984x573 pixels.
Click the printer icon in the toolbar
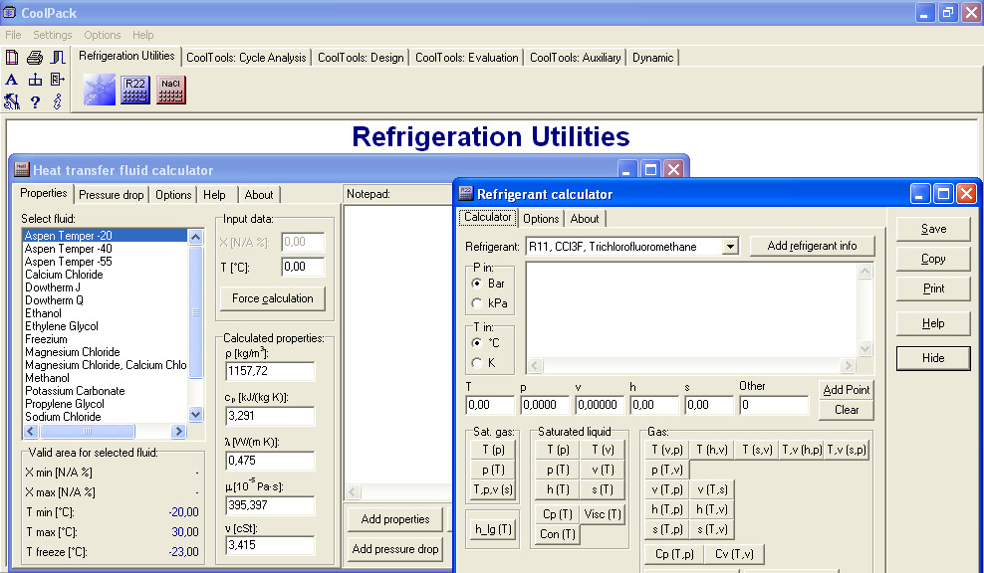pos(35,57)
